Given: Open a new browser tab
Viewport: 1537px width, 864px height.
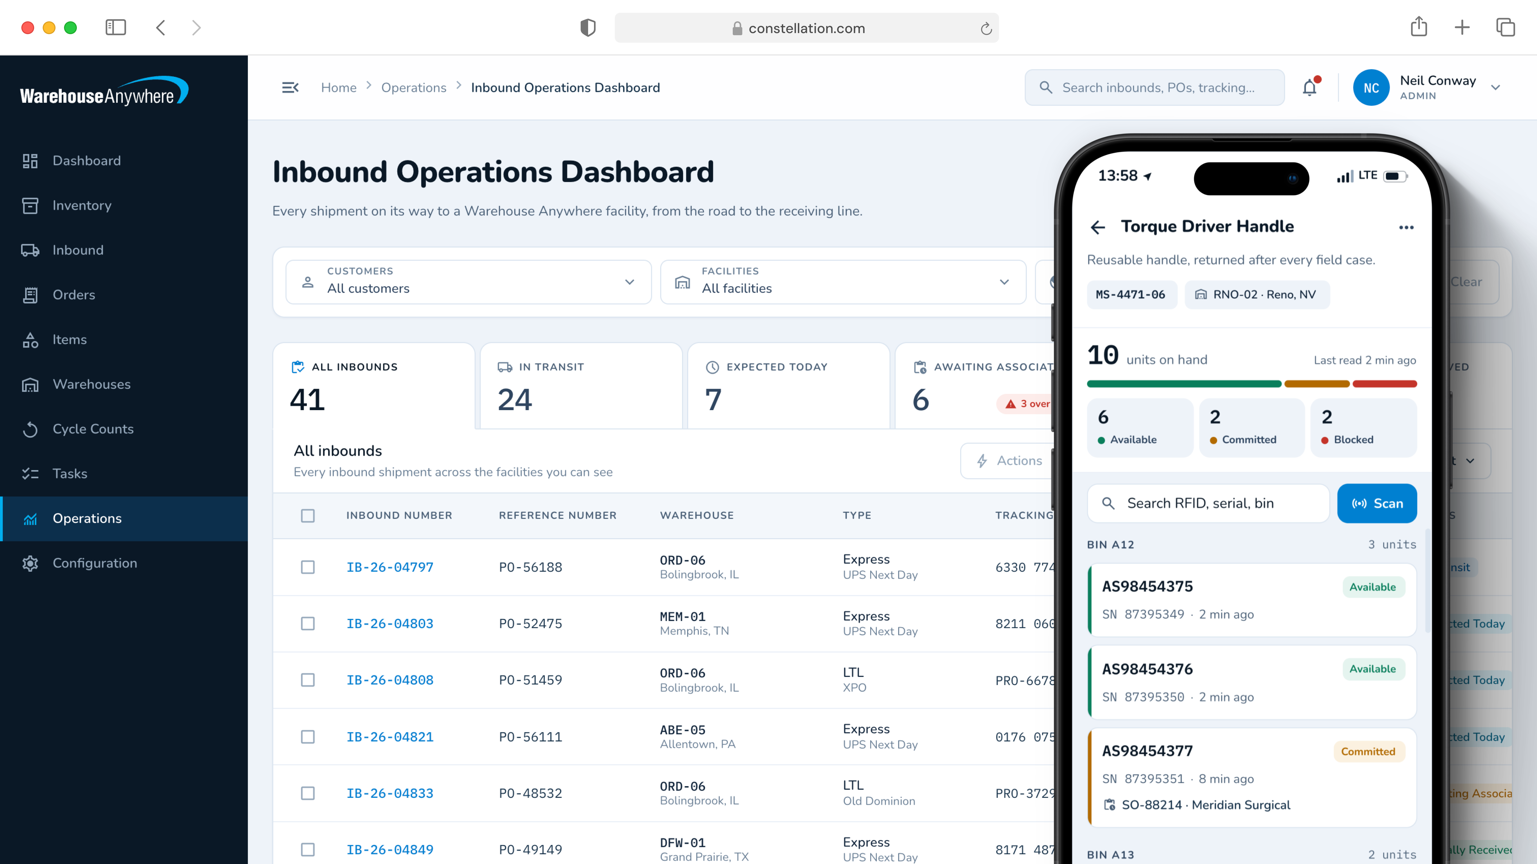Looking at the screenshot, I should pos(1462,27).
